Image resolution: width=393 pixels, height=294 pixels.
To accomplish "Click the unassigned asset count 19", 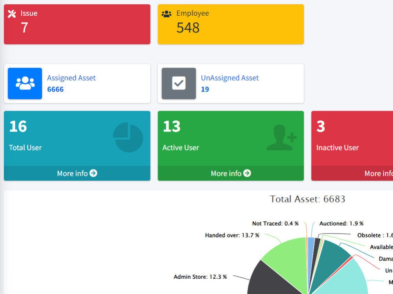I will tap(205, 89).
